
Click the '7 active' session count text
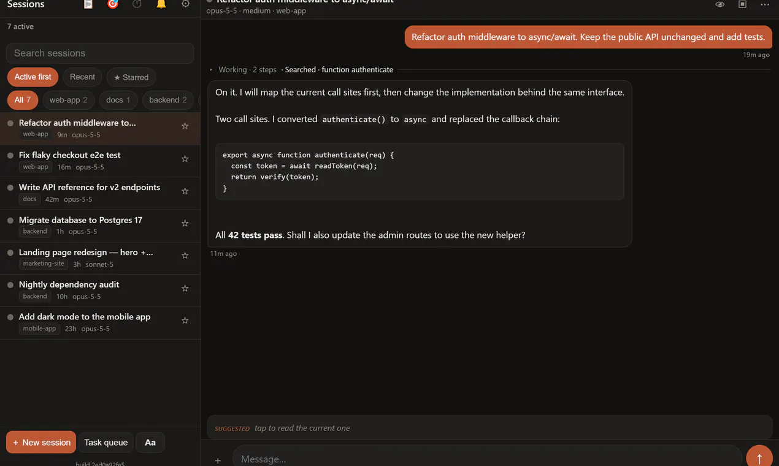[20, 26]
